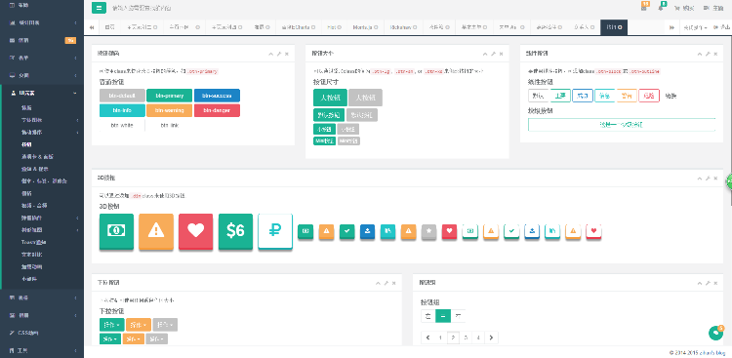Image resolution: width=732 pixels, height=358 pixels.
Task: Click the small solid cyan chart button
Action: tap(387, 231)
